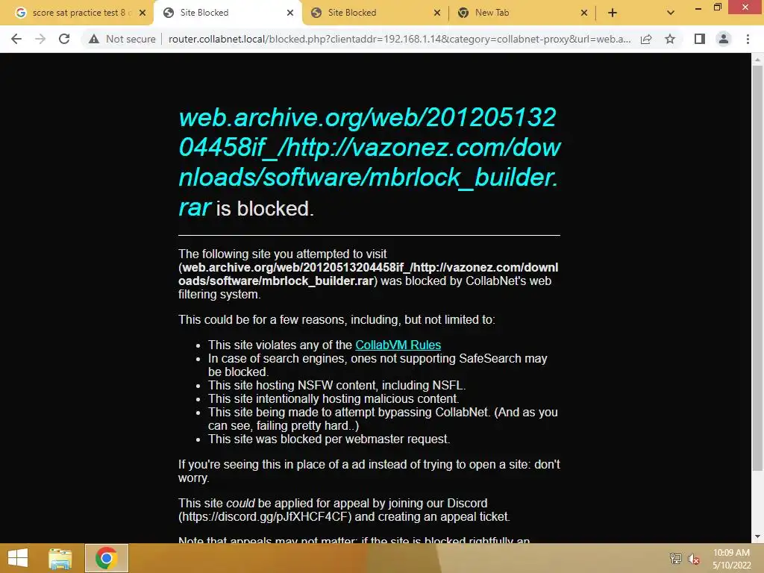Open the Not secure site info

pos(122,39)
